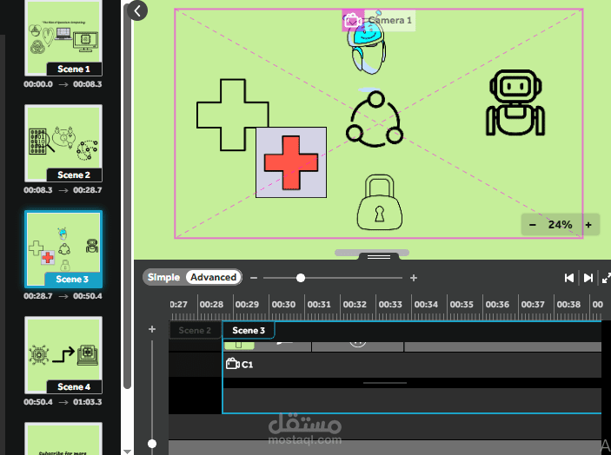The image size is (611, 455).
Task: Click plus above the vertical track slider
Action: click(152, 329)
